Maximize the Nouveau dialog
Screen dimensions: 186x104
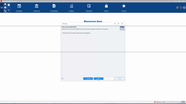coord(118,24)
